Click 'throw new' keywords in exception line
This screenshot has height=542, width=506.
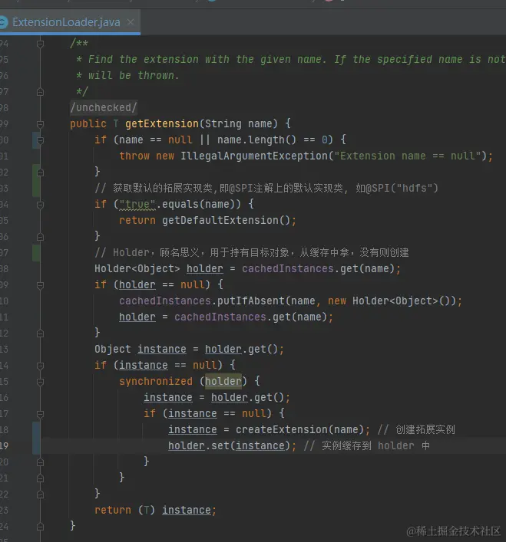pyautogui.click(x=147, y=156)
